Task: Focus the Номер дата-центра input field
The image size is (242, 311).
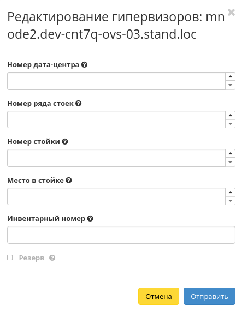Action: tap(116, 81)
